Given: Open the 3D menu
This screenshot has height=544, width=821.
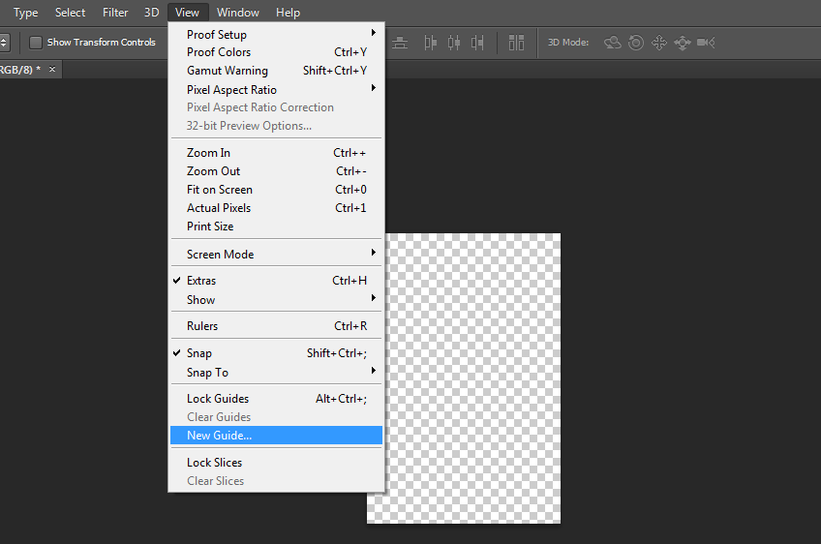Looking at the screenshot, I should coord(151,13).
